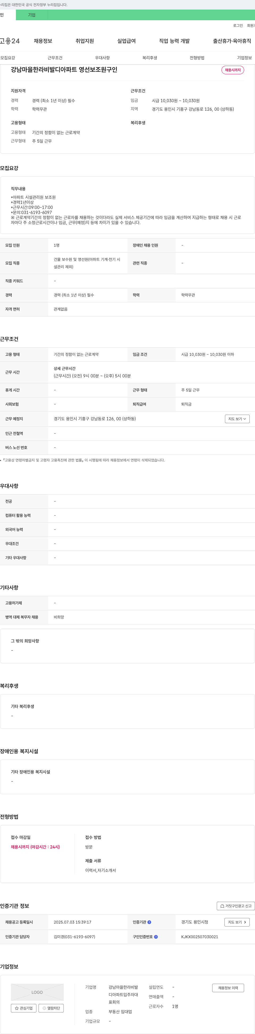Click 학력무관 in the recruitment table
Screen dimensions: 255x1034
[x=188, y=295]
